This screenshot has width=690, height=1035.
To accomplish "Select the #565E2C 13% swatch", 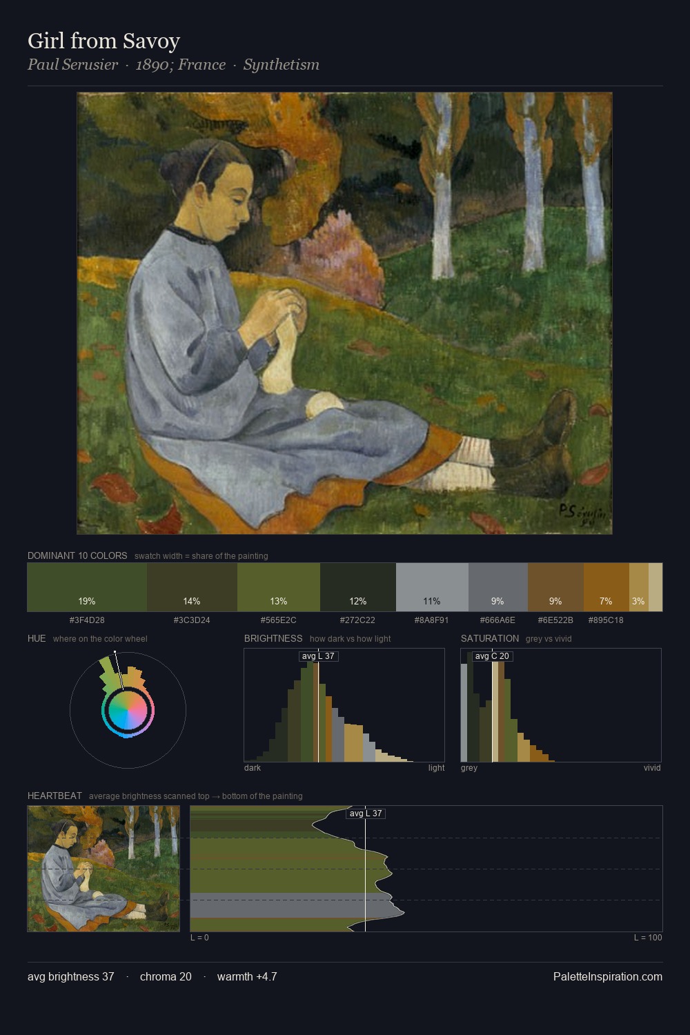I will [x=279, y=587].
